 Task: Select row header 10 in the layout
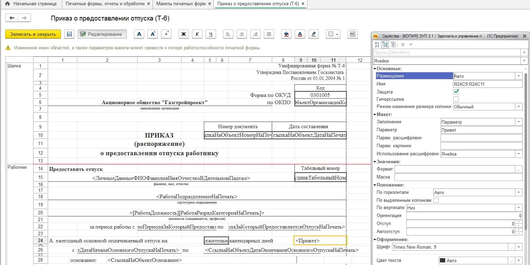[40, 135]
